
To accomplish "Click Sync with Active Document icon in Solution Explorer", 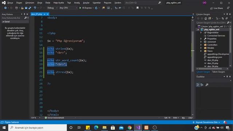I will [x=222, y=19].
